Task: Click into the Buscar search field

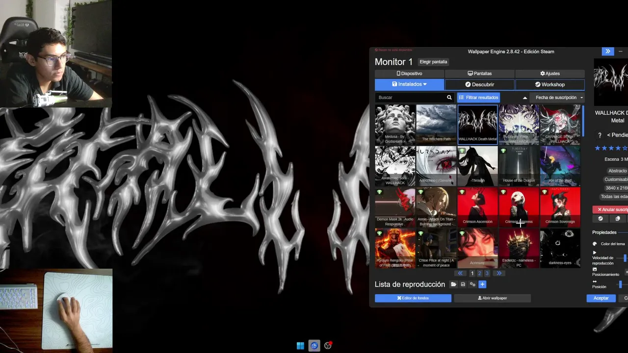Action: 410,98
